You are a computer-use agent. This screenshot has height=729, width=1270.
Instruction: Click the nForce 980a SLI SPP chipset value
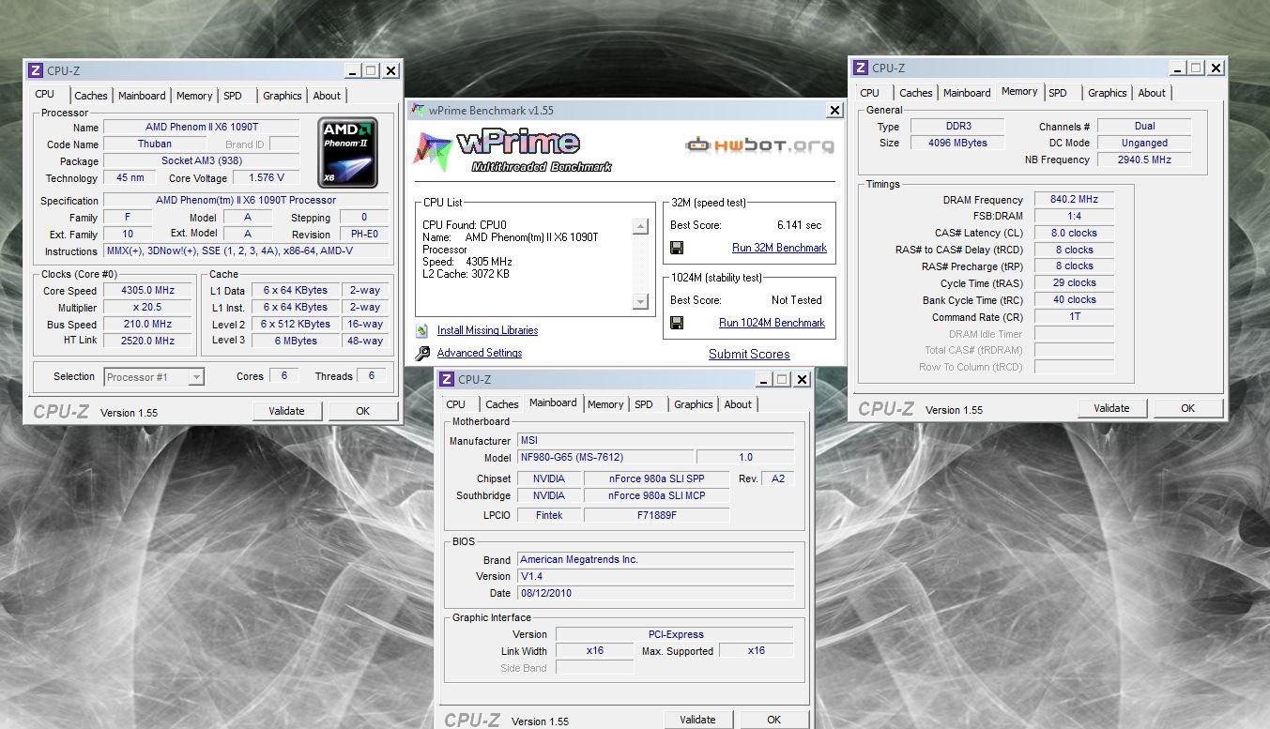tap(657, 478)
